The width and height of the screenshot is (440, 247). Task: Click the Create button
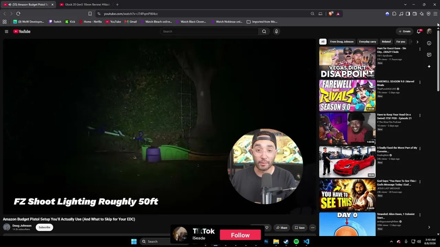[405, 32]
